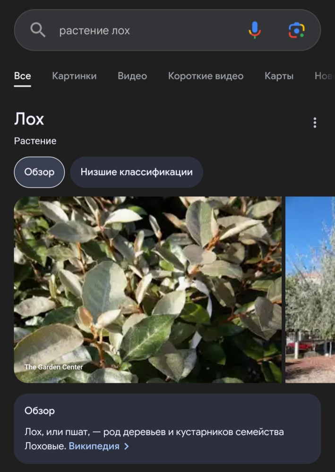Open the Короткие видео tab
The width and height of the screenshot is (335, 472).
(206, 76)
